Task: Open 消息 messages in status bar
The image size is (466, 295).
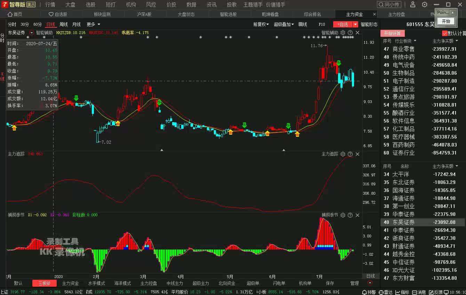Action: click(418, 292)
